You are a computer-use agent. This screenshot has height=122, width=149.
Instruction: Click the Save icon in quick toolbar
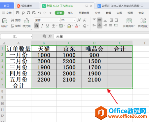click(18, 13)
